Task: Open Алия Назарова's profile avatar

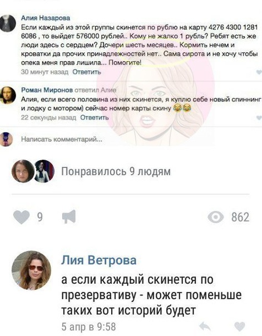Action: coord(7,23)
